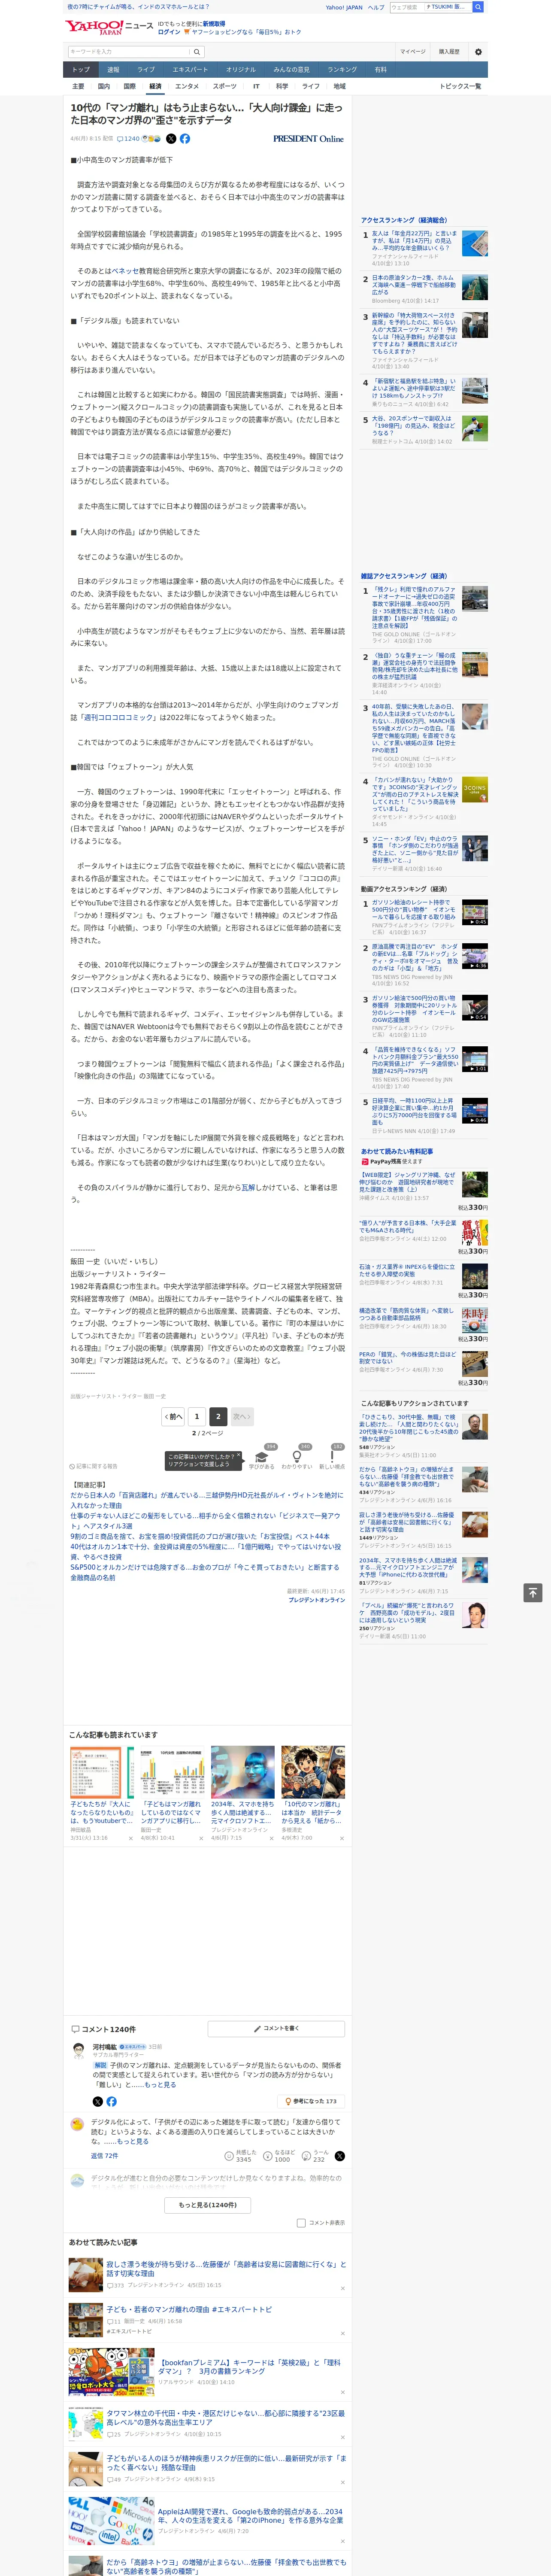Click the なるほど 1000 reaction

(279, 2156)
